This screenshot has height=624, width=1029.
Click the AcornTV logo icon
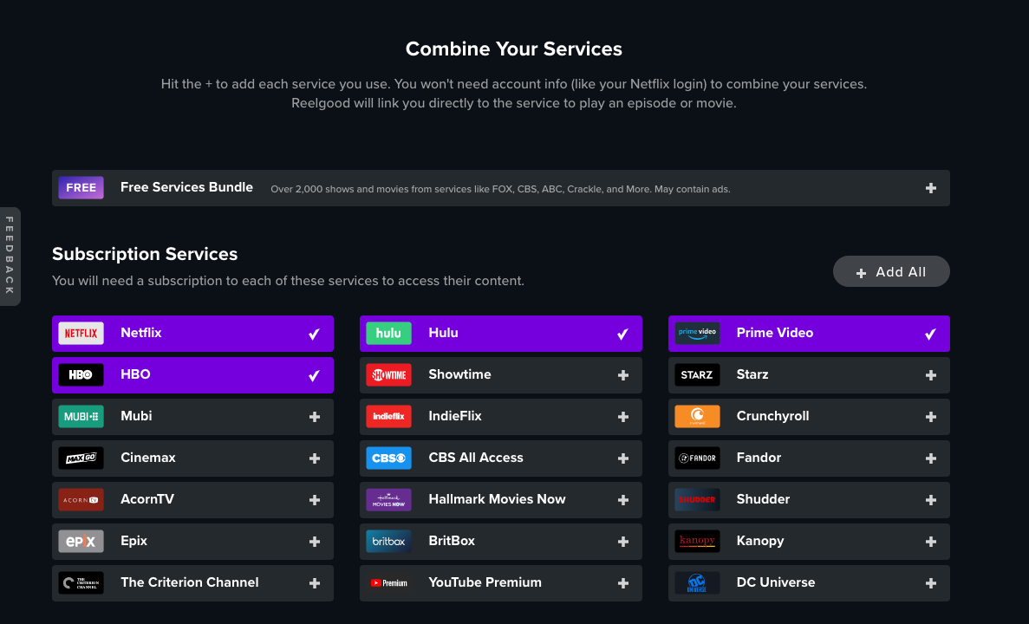tap(81, 500)
